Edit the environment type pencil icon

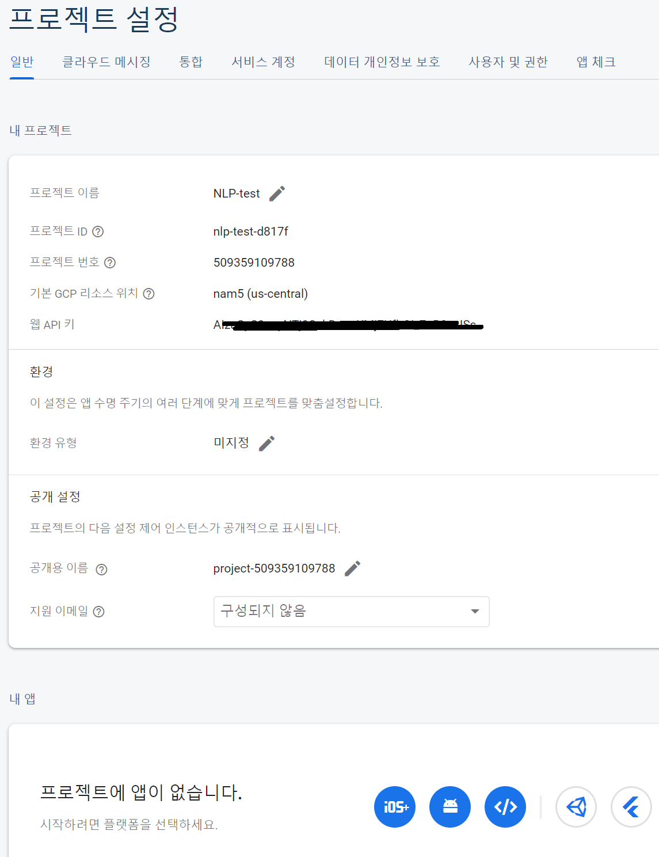pyautogui.click(x=266, y=443)
